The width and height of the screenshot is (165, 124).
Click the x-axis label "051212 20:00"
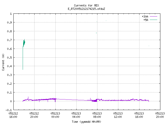point(34,115)
